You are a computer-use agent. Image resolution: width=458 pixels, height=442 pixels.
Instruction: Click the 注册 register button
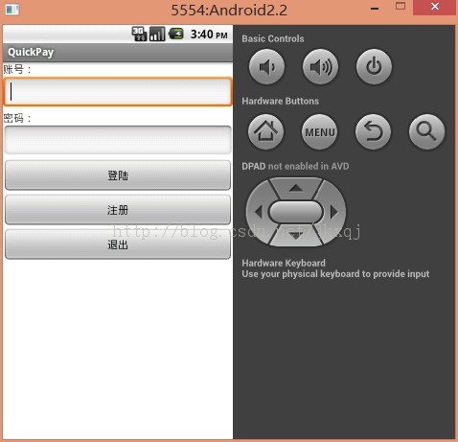click(118, 210)
